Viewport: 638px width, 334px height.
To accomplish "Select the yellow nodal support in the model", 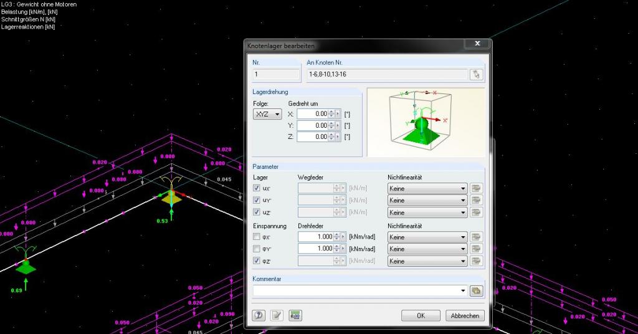I will [171, 196].
